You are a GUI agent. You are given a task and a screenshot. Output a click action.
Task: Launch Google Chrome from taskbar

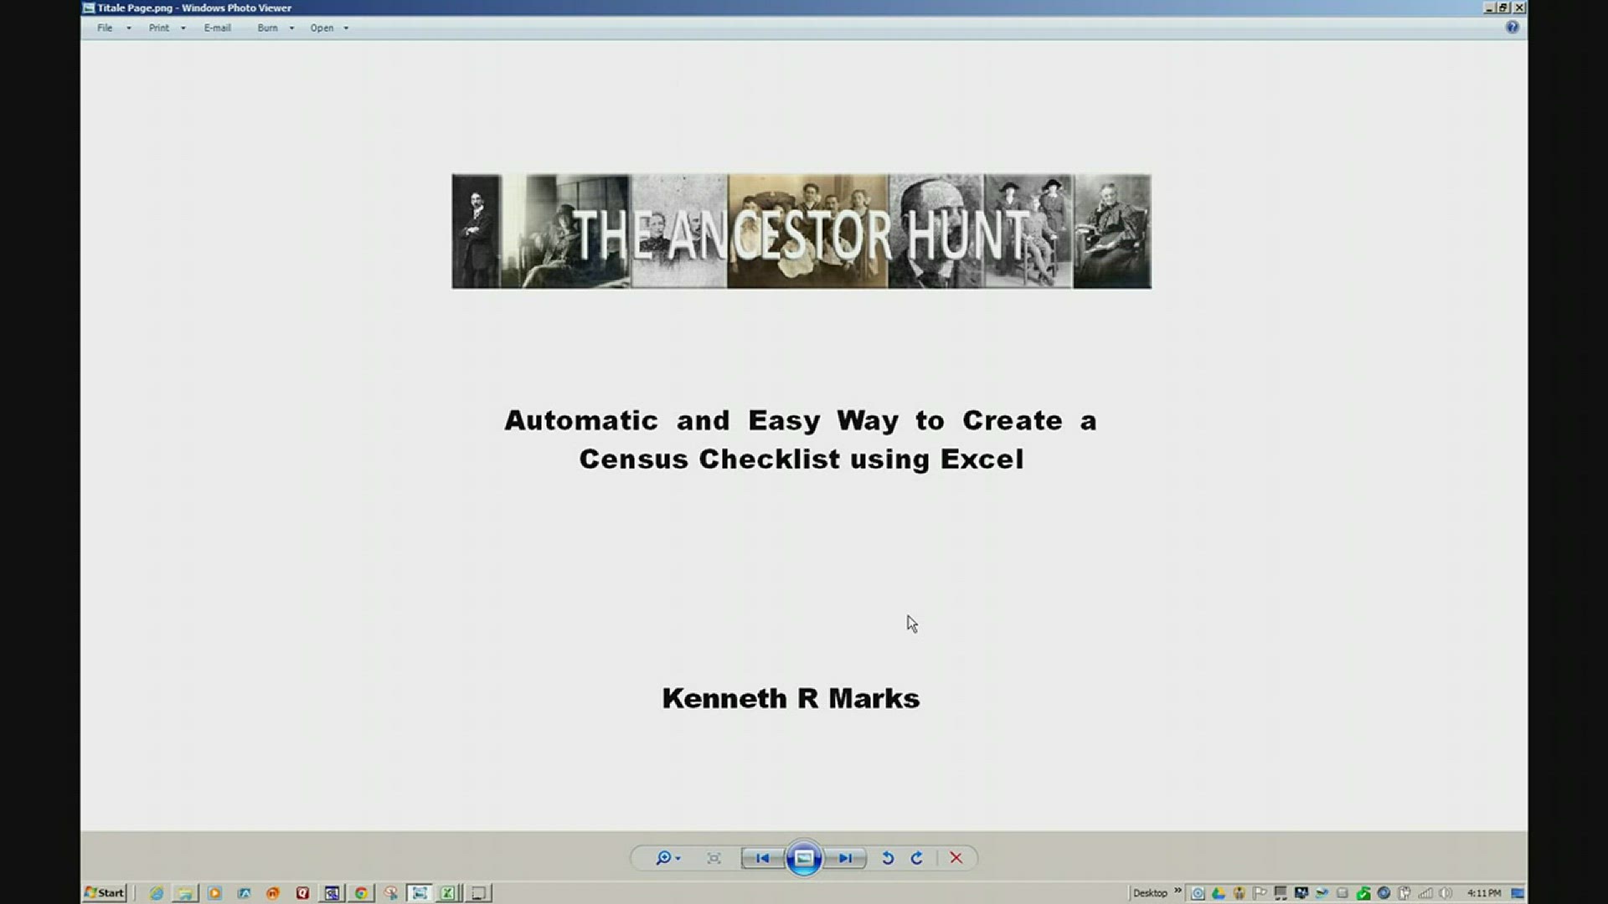click(361, 893)
